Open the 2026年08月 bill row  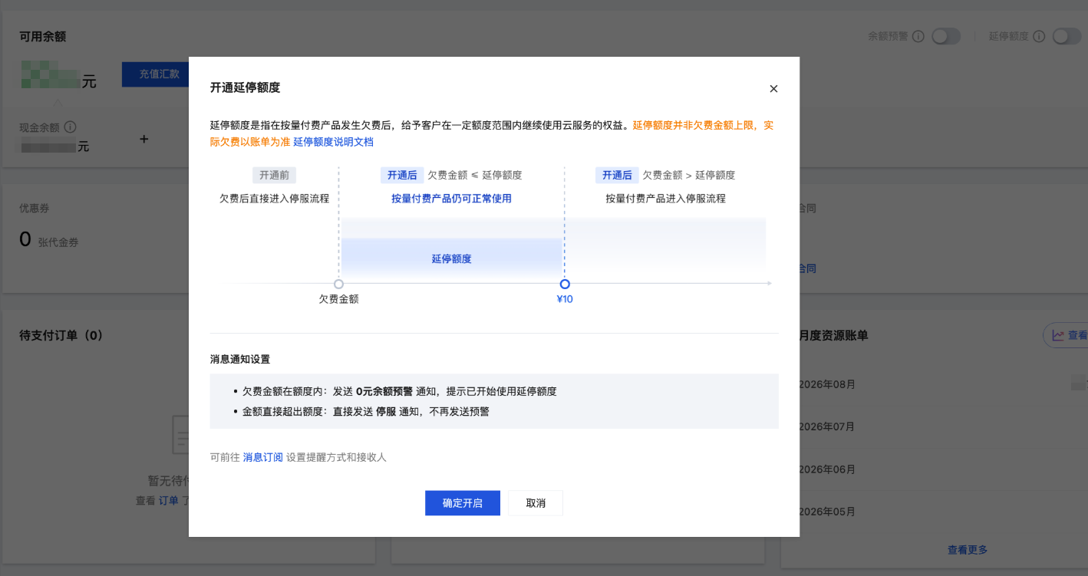pos(935,384)
